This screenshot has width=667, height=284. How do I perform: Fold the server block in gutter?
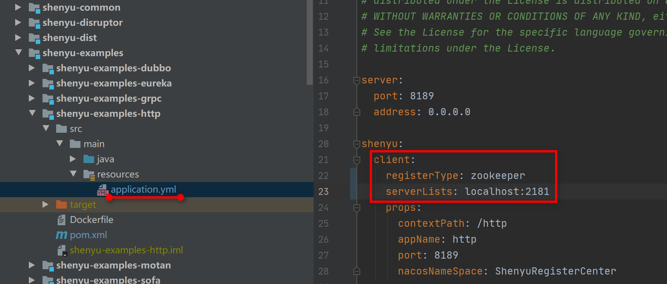[356, 80]
